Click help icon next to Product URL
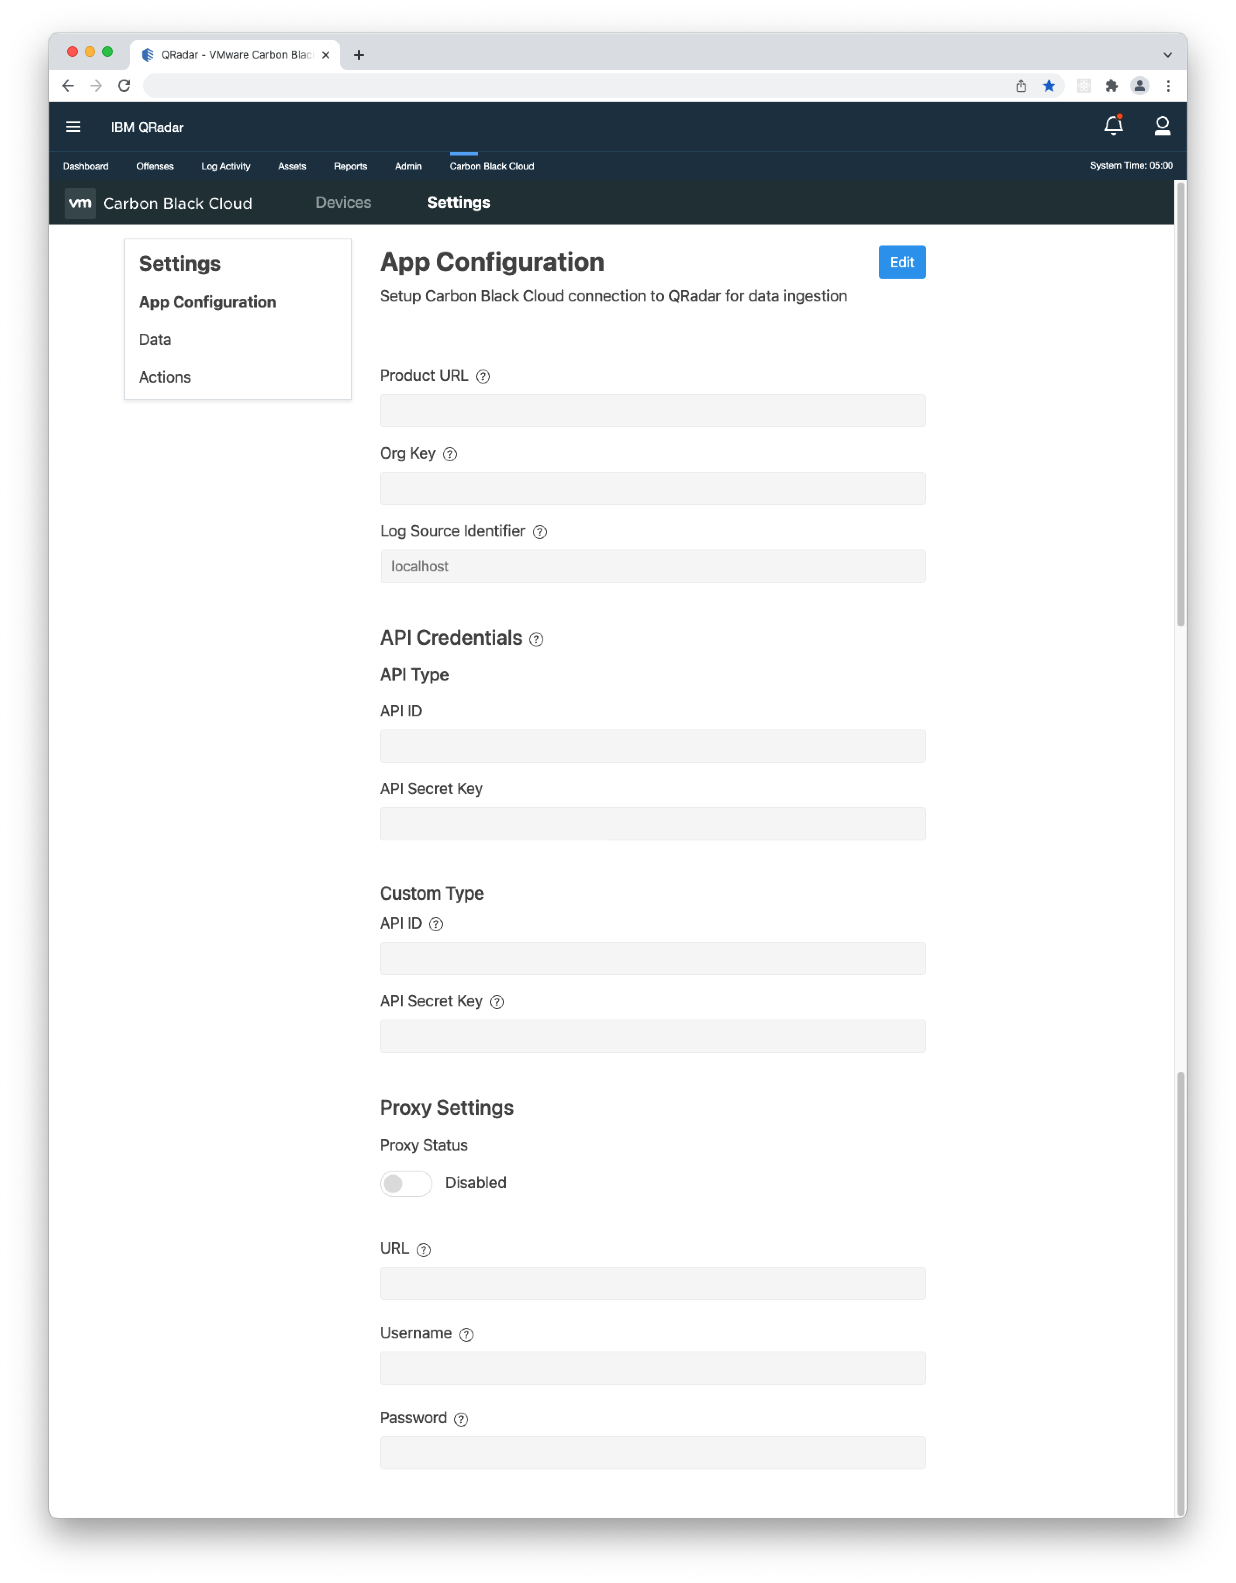 tap(483, 376)
